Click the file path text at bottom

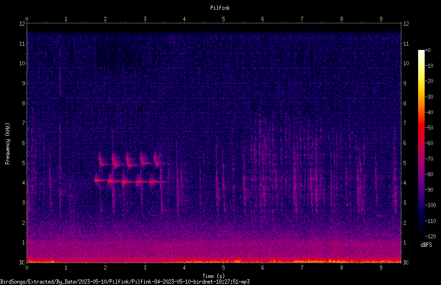pos(125,282)
